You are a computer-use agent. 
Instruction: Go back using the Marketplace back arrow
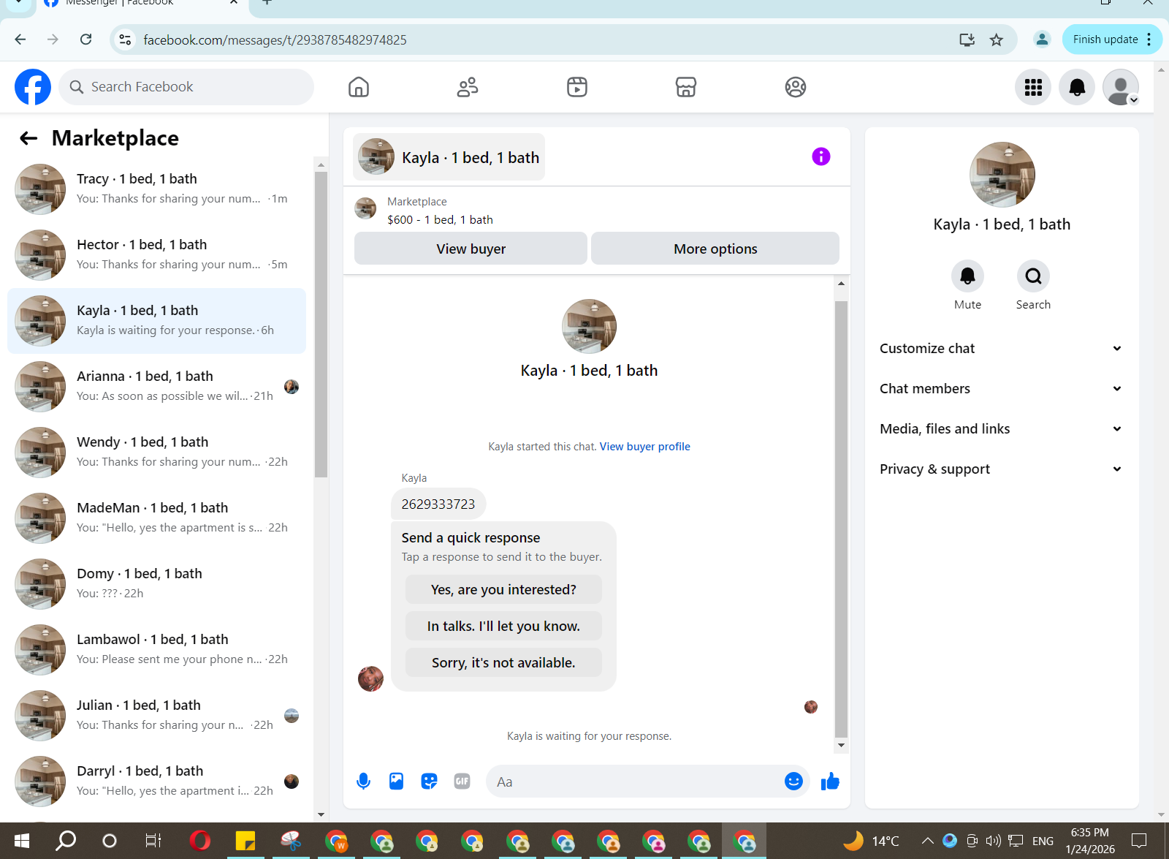pos(28,138)
